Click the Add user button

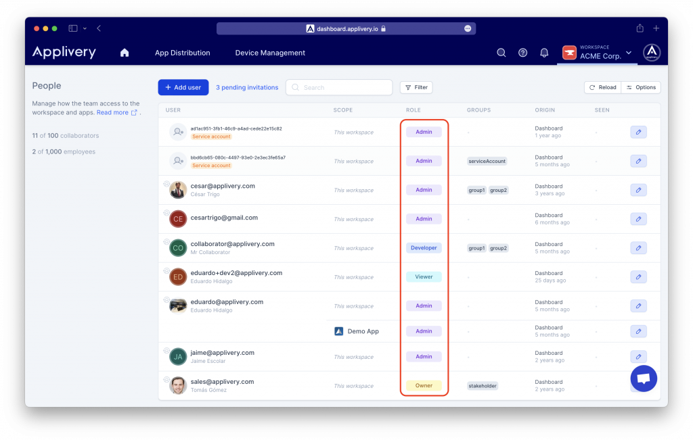183,87
